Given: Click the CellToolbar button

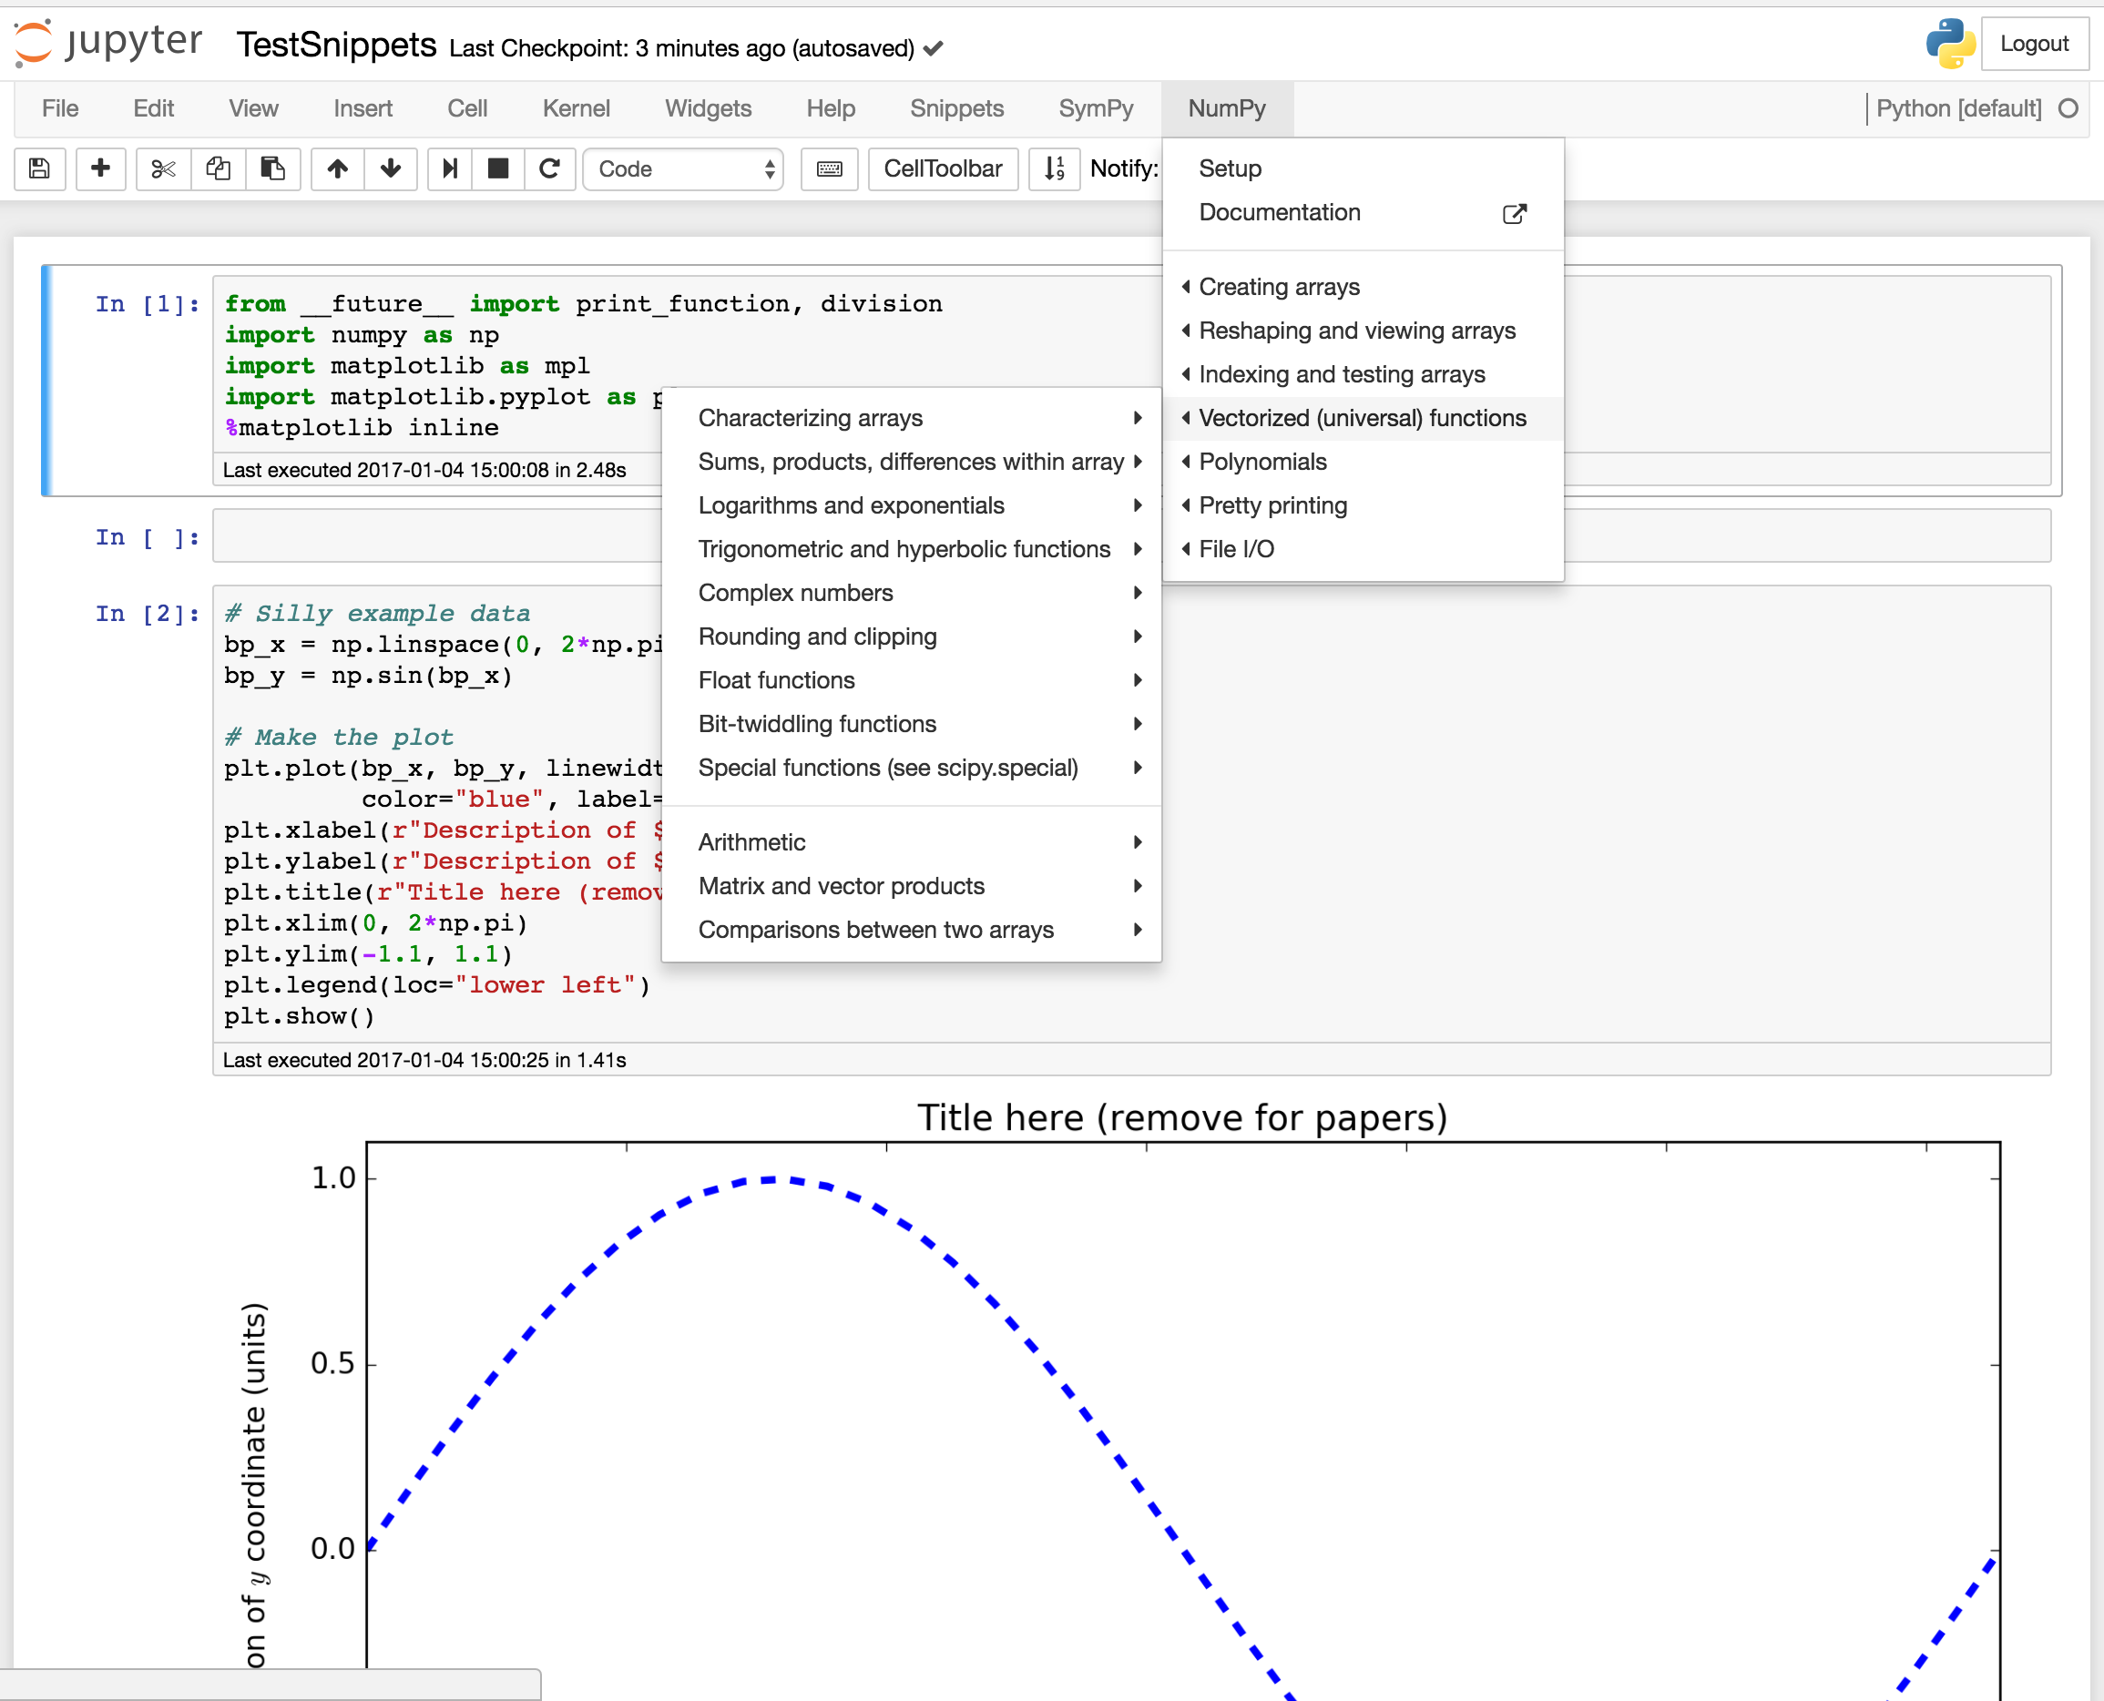Looking at the screenshot, I should (x=942, y=168).
